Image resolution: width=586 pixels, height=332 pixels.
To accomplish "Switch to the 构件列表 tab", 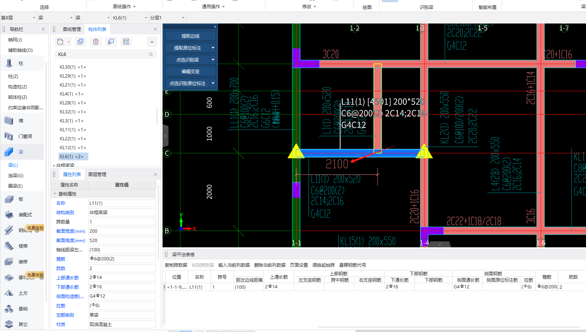I will (x=97, y=29).
